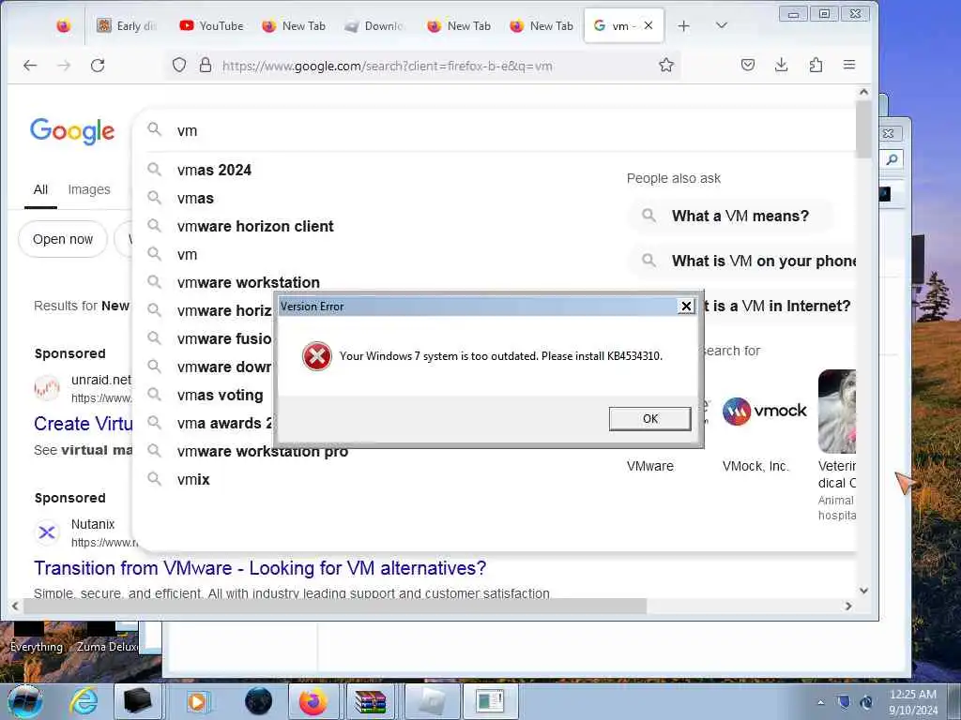Viewport: 961px width, 720px height.
Task: Close the Version Error dialog with X
Action: (x=686, y=307)
